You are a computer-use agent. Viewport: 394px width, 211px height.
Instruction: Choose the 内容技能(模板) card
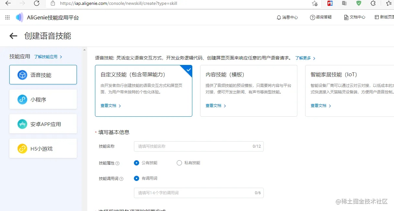click(249, 91)
